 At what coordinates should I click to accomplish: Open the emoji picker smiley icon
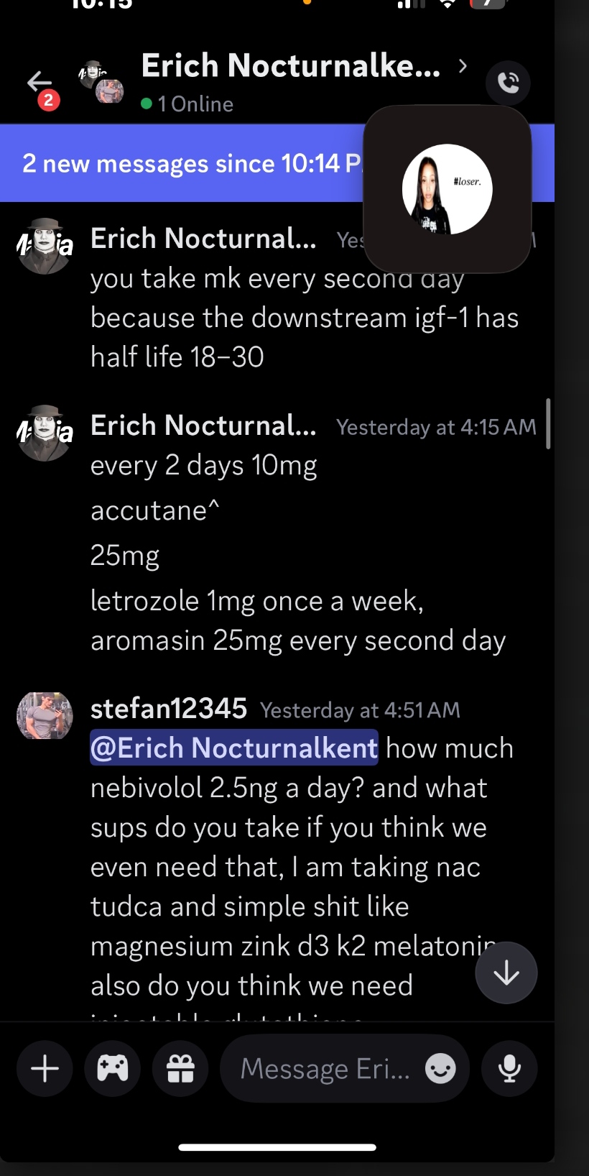point(440,1068)
